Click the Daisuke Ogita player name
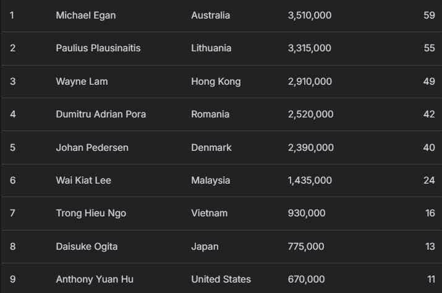 [87, 247]
